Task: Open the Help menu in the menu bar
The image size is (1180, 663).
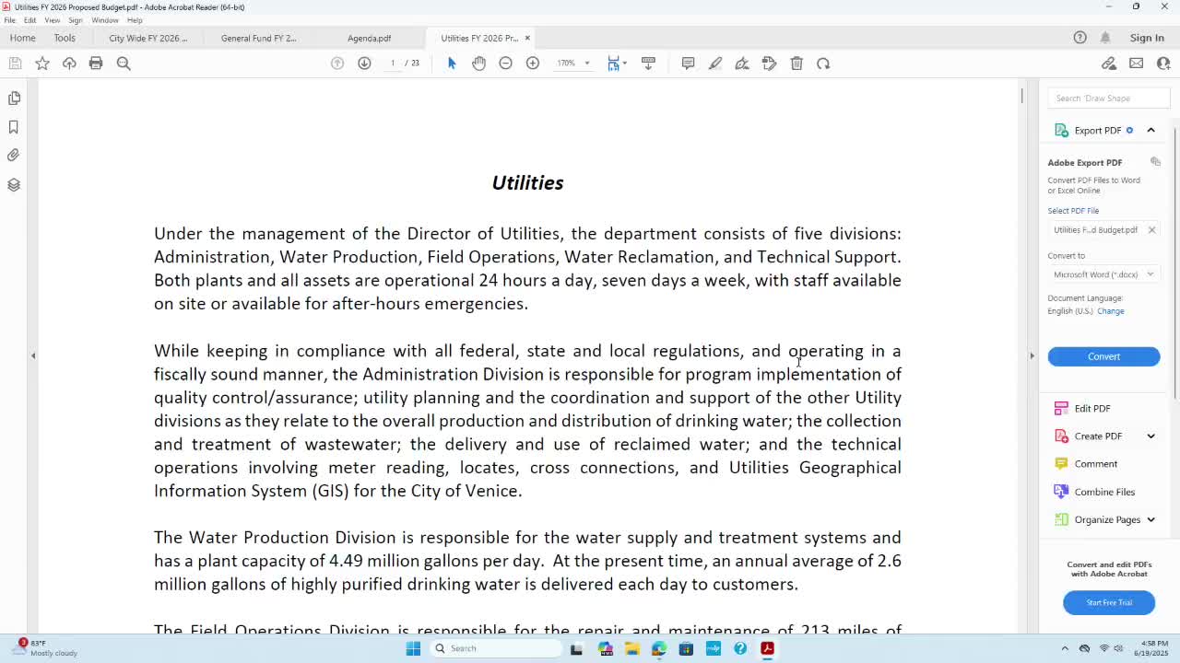Action: [135, 20]
